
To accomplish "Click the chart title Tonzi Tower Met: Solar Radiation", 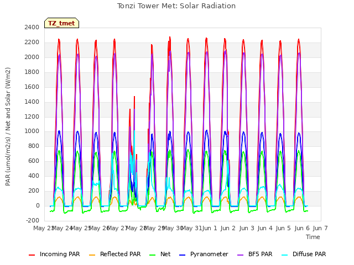I will pos(176,6).
